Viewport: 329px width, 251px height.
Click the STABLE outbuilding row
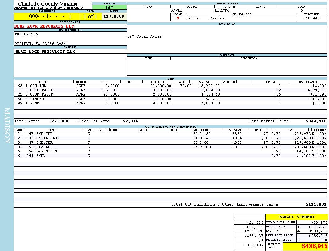click(x=43, y=147)
